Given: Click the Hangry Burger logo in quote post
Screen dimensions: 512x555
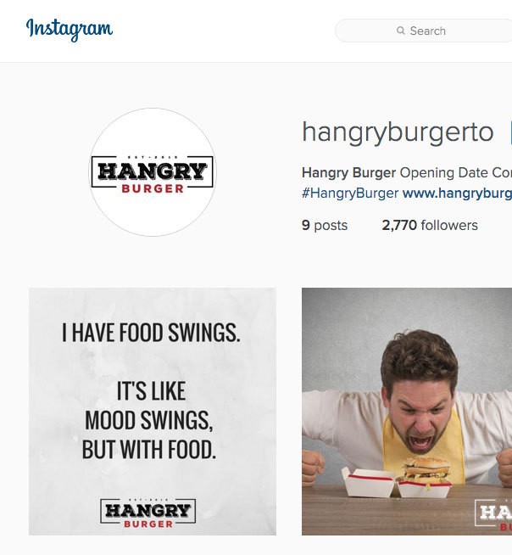Looking at the screenshot, I should pos(148,513).
